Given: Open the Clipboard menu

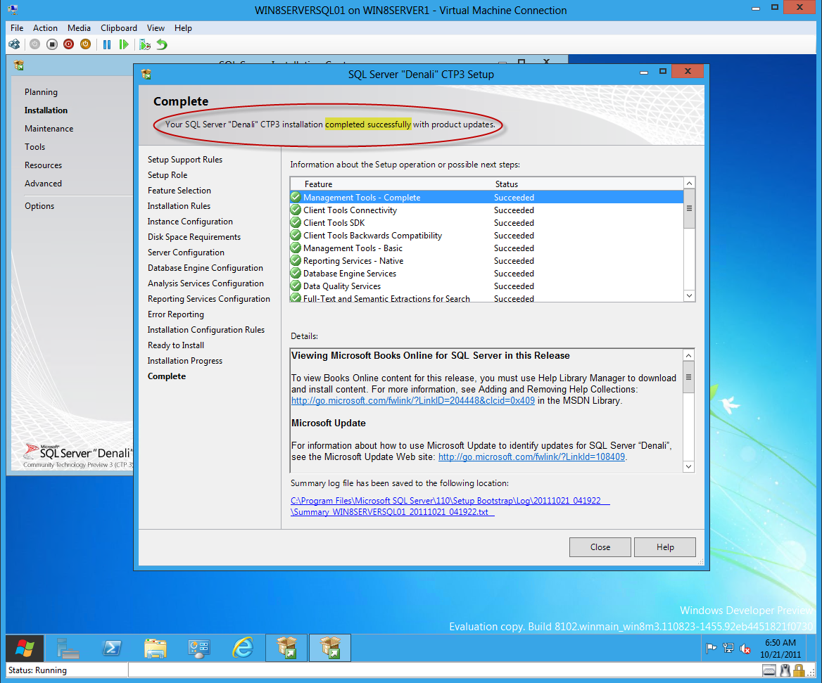Looking at the screenshot, I should point(119,27).
